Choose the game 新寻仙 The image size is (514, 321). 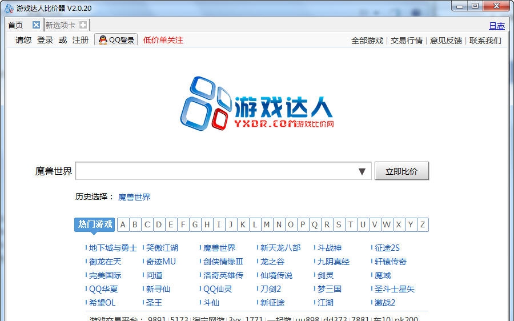coord(158,289)
